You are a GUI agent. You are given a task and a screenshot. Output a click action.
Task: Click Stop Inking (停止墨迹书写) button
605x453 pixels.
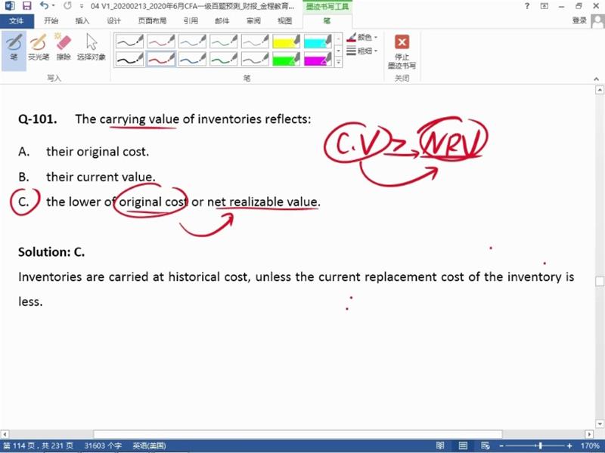402,51
